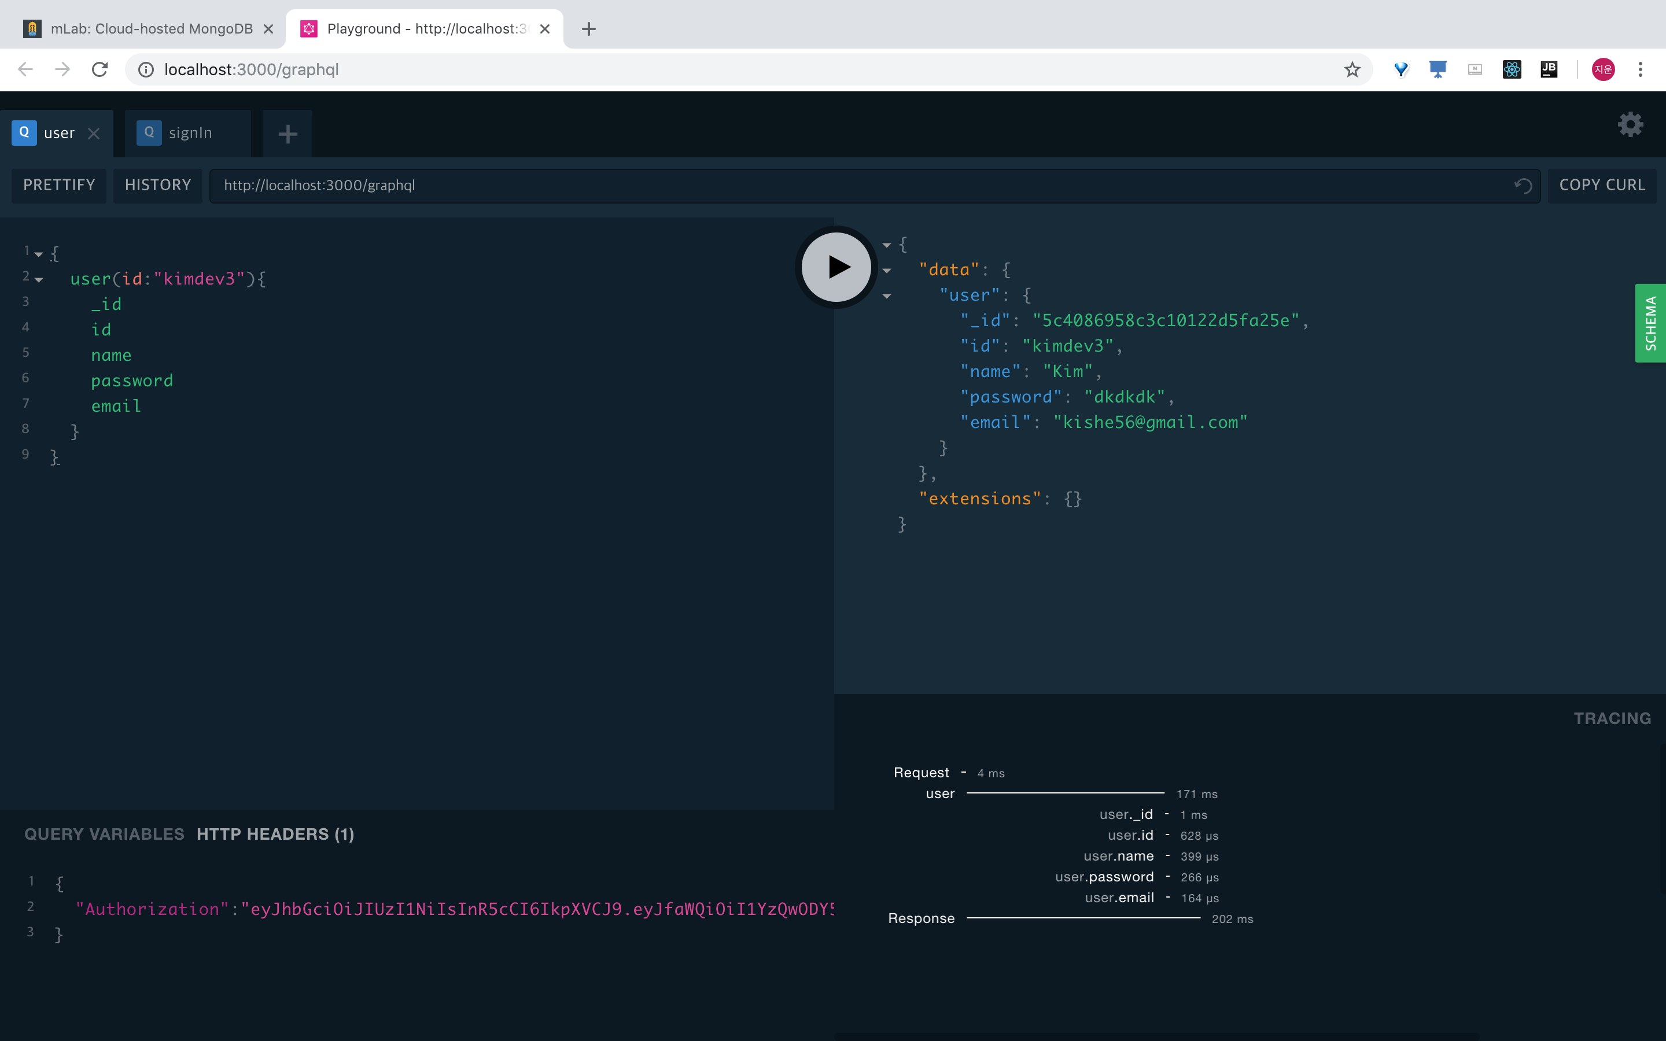This screenshot has width=1666, height=1041.
Task: Click the Authorization header value
Action: [537, 910]
